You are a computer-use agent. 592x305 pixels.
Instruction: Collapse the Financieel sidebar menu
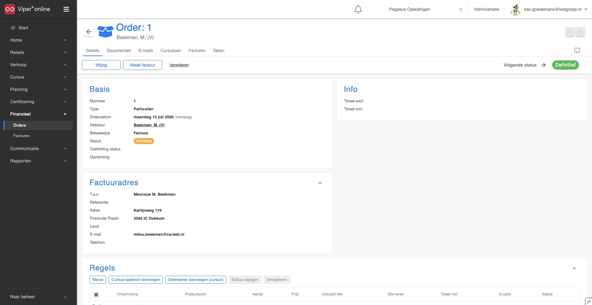[38, 114]
